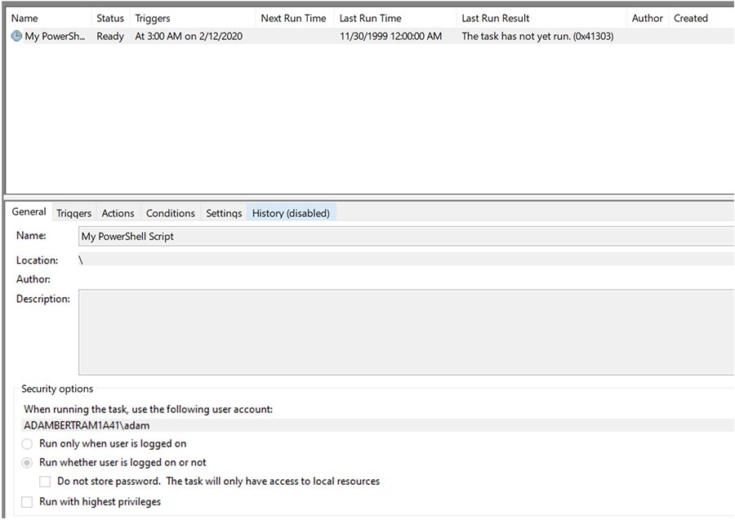The width and height of the screenshot is (735, 520).
Task: Open the Actions tab
Action: tap(118, 212)
